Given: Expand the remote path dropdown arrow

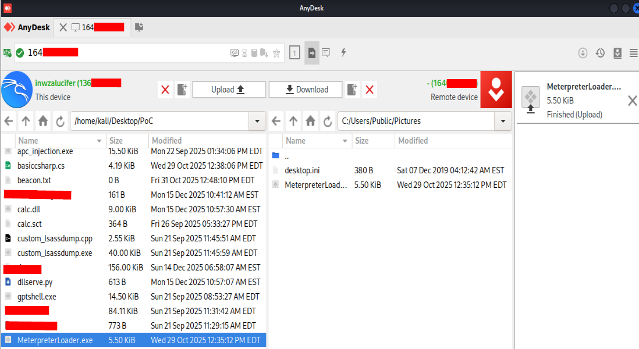Looking at the screenshot, I should 503,121.
